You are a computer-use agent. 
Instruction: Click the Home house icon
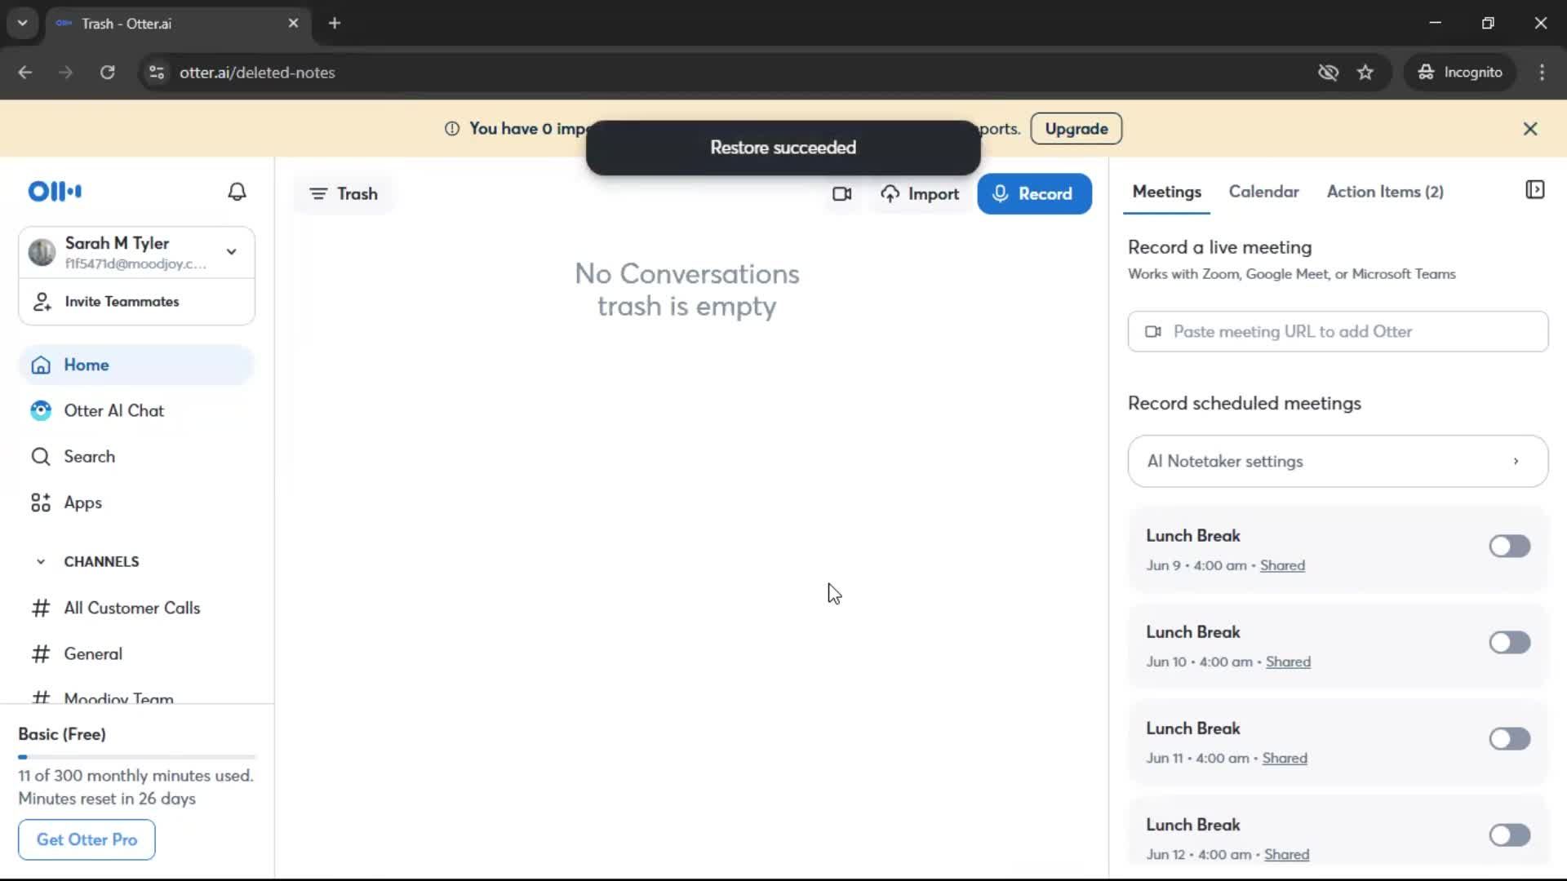pyautogui.click(x=41, y=365)
